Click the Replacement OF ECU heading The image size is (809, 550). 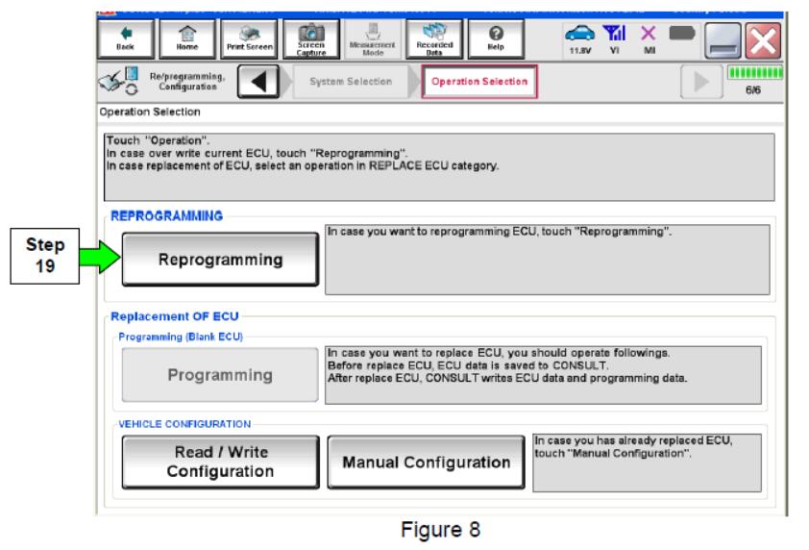(175, 316)
